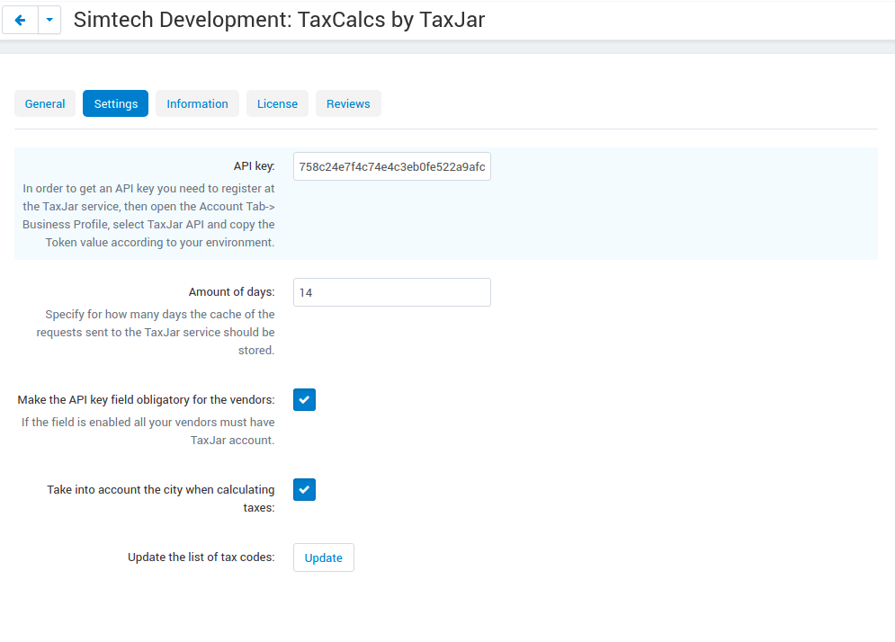Click the page title 'Simtech Development: TaxCalcs by TaxJar'

point(279,20)
